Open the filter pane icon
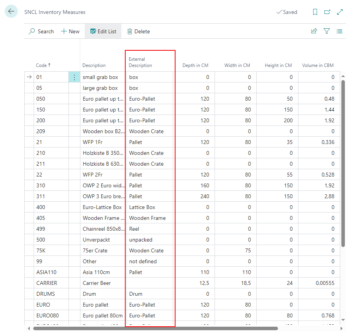358x336 pixels. [327, 31]
